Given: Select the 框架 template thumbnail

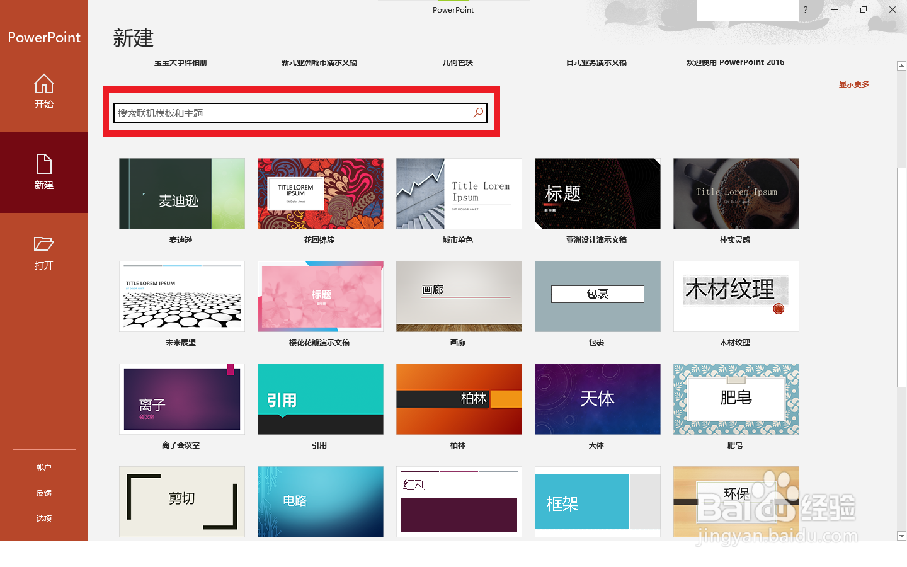Looking at the screenshot, I should 598,501.
